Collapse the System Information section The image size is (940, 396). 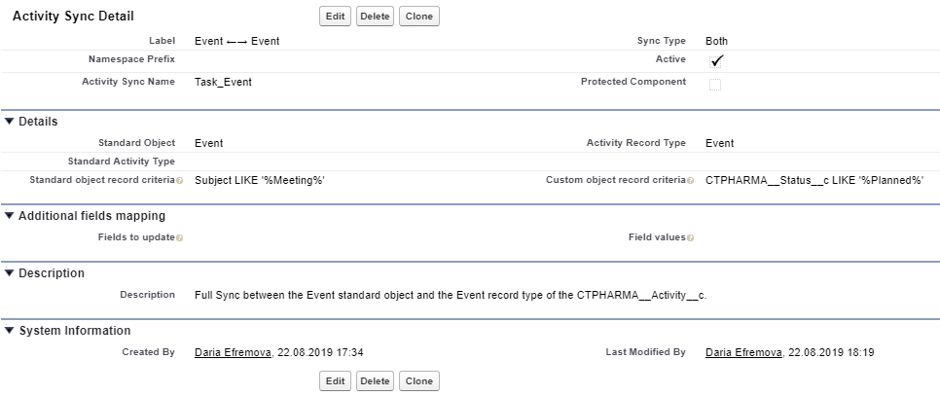click(10, 331)
